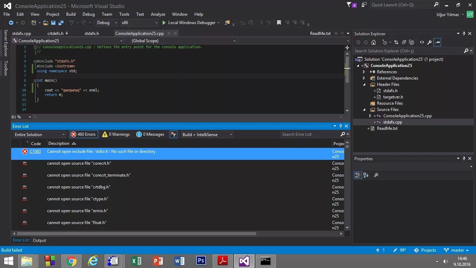Viewport: 476px width, 268px height.
Task: Expand the References node
Action: (x=364, y=72)
